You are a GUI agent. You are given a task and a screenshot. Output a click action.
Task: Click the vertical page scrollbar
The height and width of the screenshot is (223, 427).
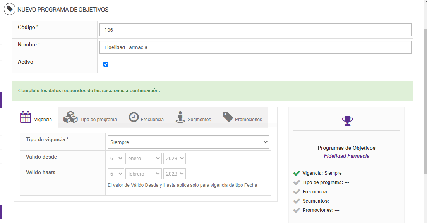tap(425, 96)
